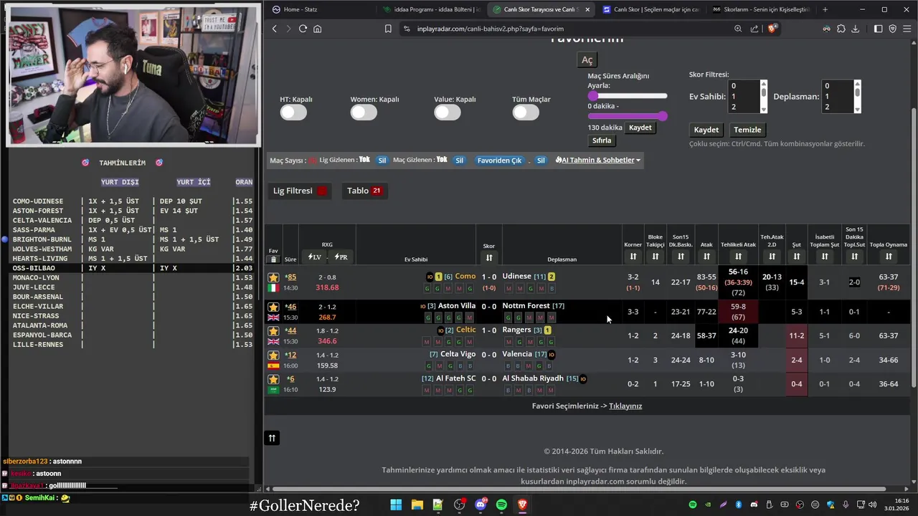Screen dimensions: 918x516
Task: Sort by Korner column arrows
Action: [633, 257]
